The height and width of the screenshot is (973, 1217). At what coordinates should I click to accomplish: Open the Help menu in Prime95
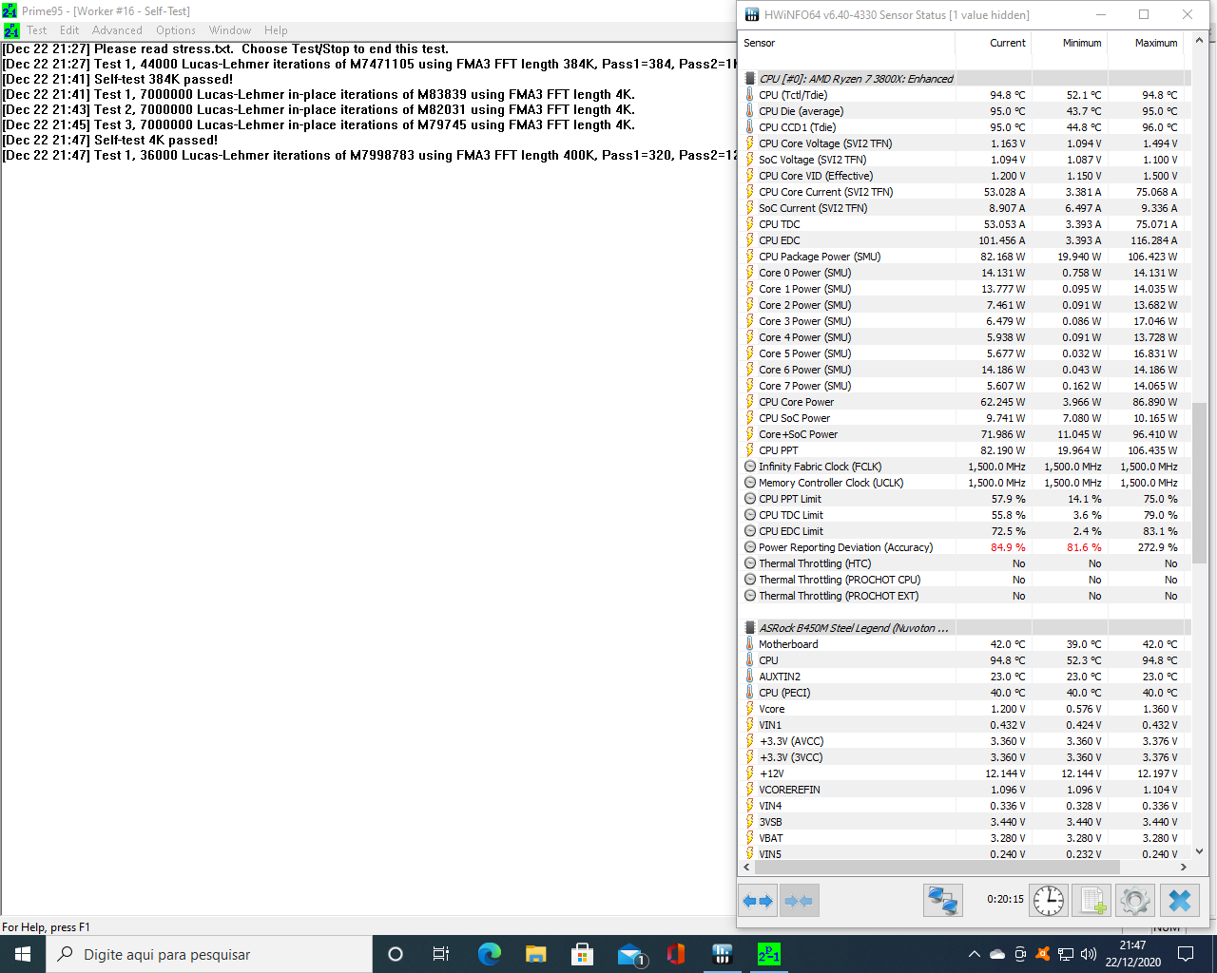click(x=276, y=30)
